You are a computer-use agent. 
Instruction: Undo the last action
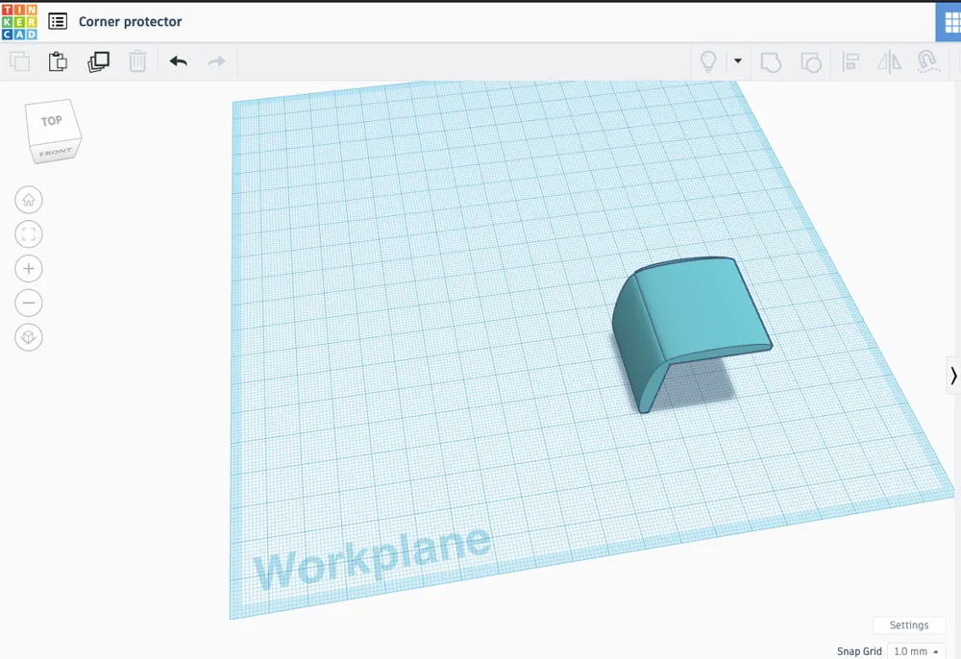pos(178,61)
